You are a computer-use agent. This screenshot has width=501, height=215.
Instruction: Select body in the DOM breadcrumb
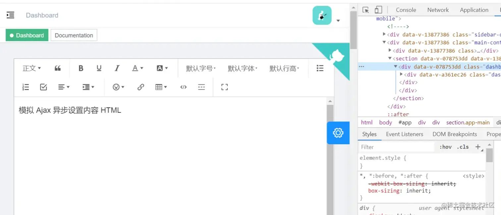386,122
